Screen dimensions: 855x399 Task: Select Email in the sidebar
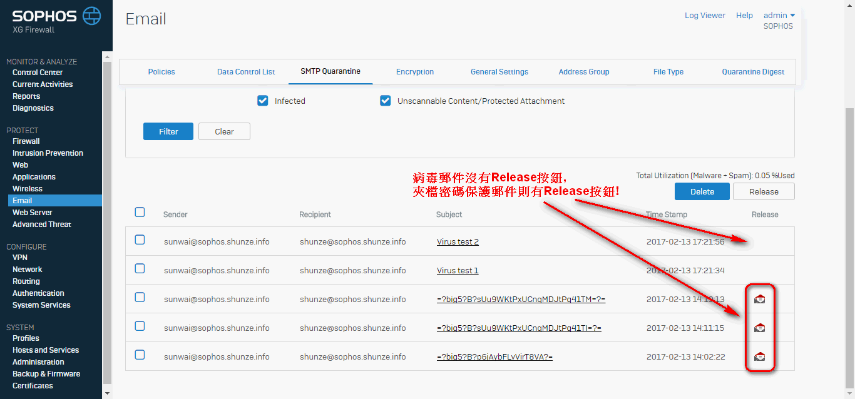(x=55, y=201)
